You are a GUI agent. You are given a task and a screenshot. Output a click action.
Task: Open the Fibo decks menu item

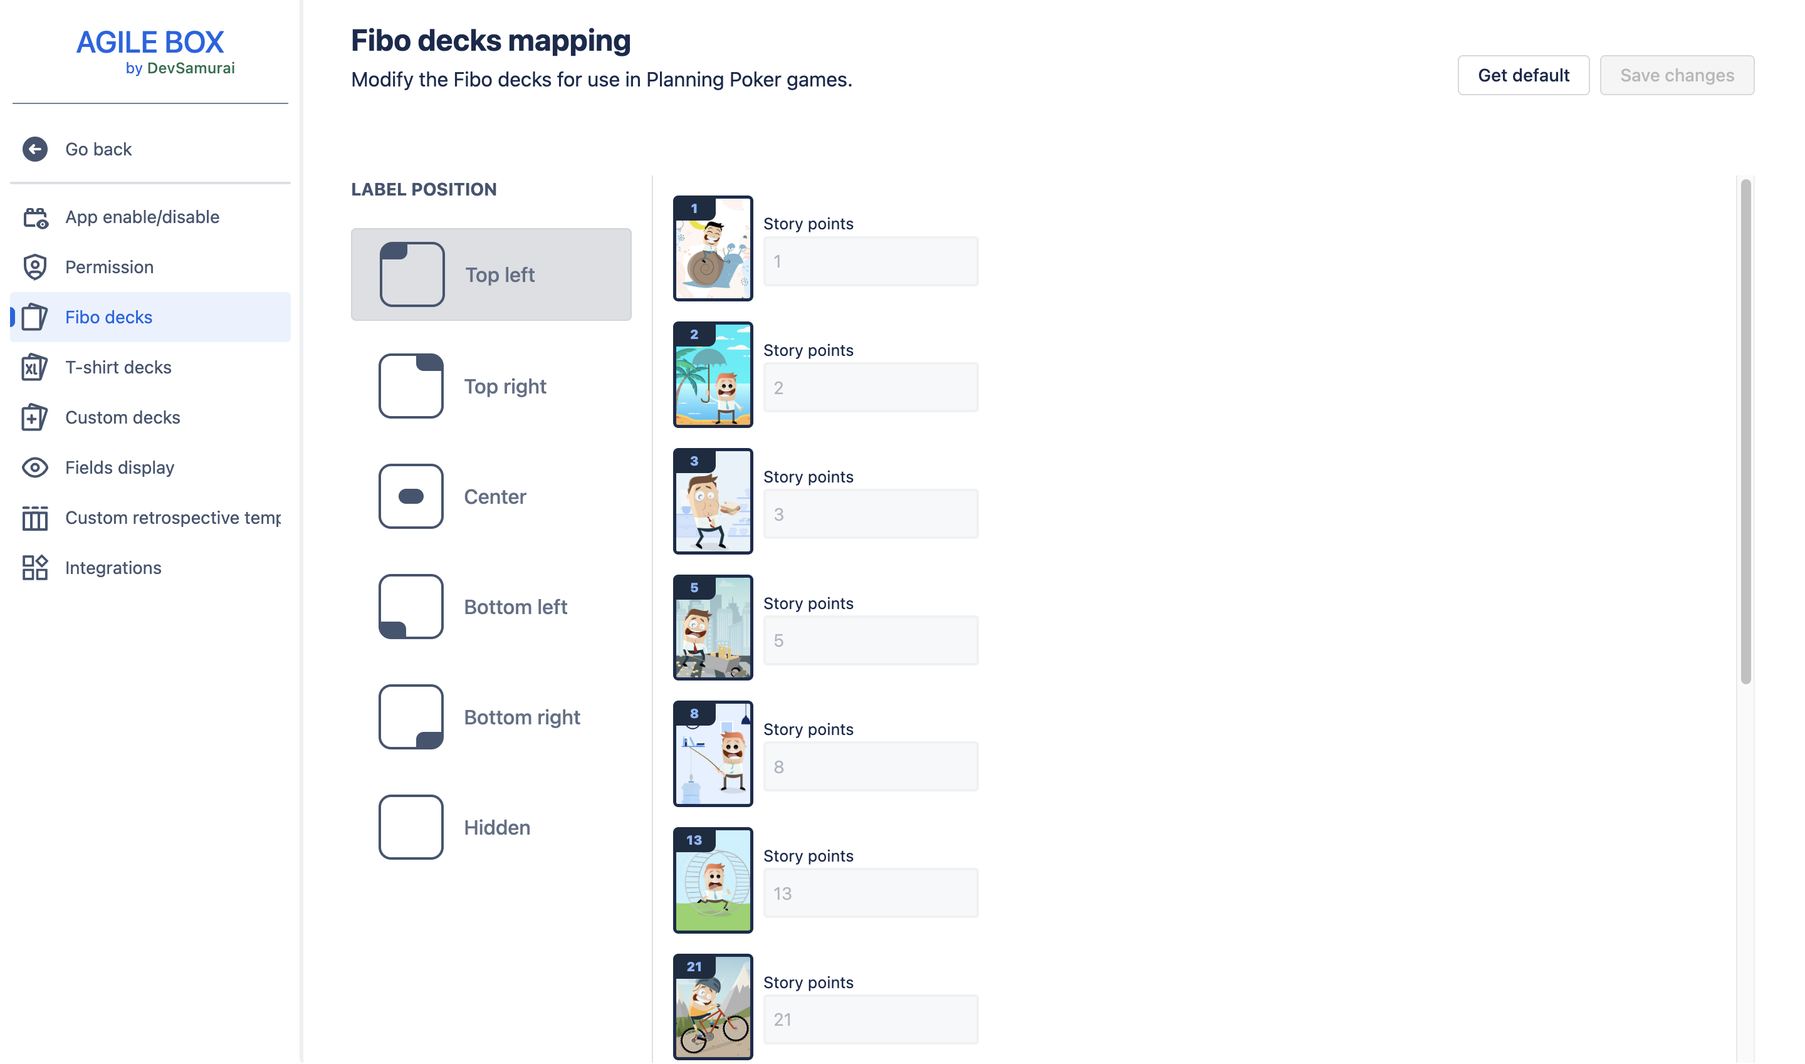108,318
